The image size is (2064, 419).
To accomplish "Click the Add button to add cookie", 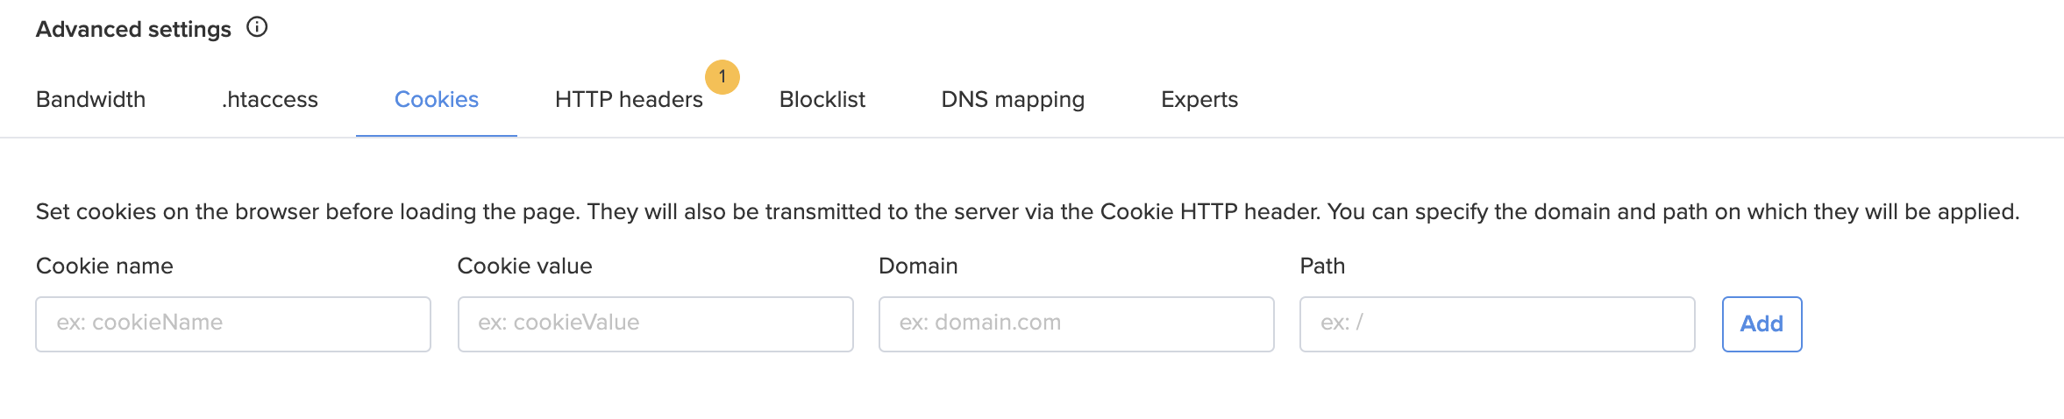I will coord(1762,324).
